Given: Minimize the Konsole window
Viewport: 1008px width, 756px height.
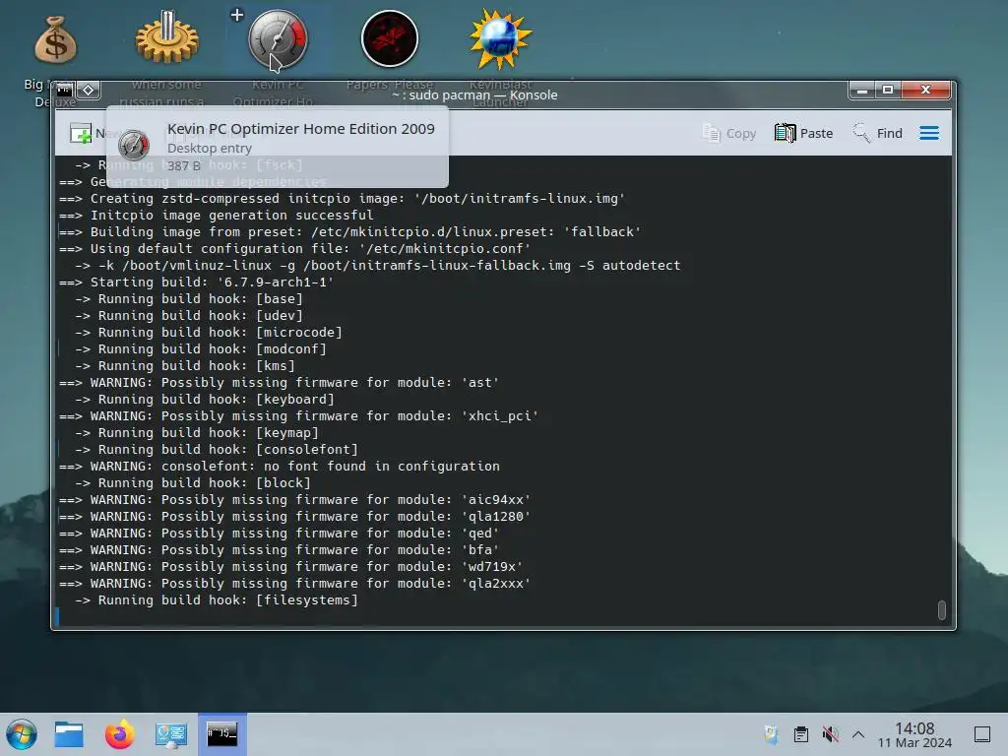Looking at the screenshot, I should click(x=862, y=90).
